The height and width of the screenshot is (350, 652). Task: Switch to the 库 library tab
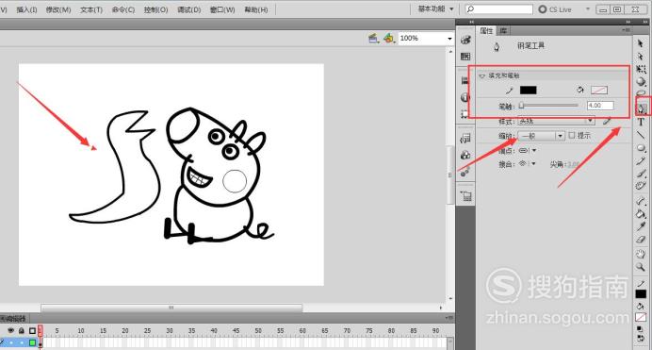[503, 31]
